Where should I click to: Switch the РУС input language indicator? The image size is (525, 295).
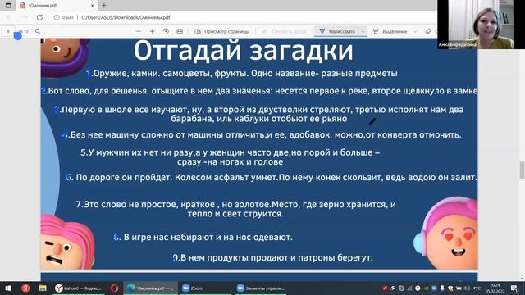(477, 288)
